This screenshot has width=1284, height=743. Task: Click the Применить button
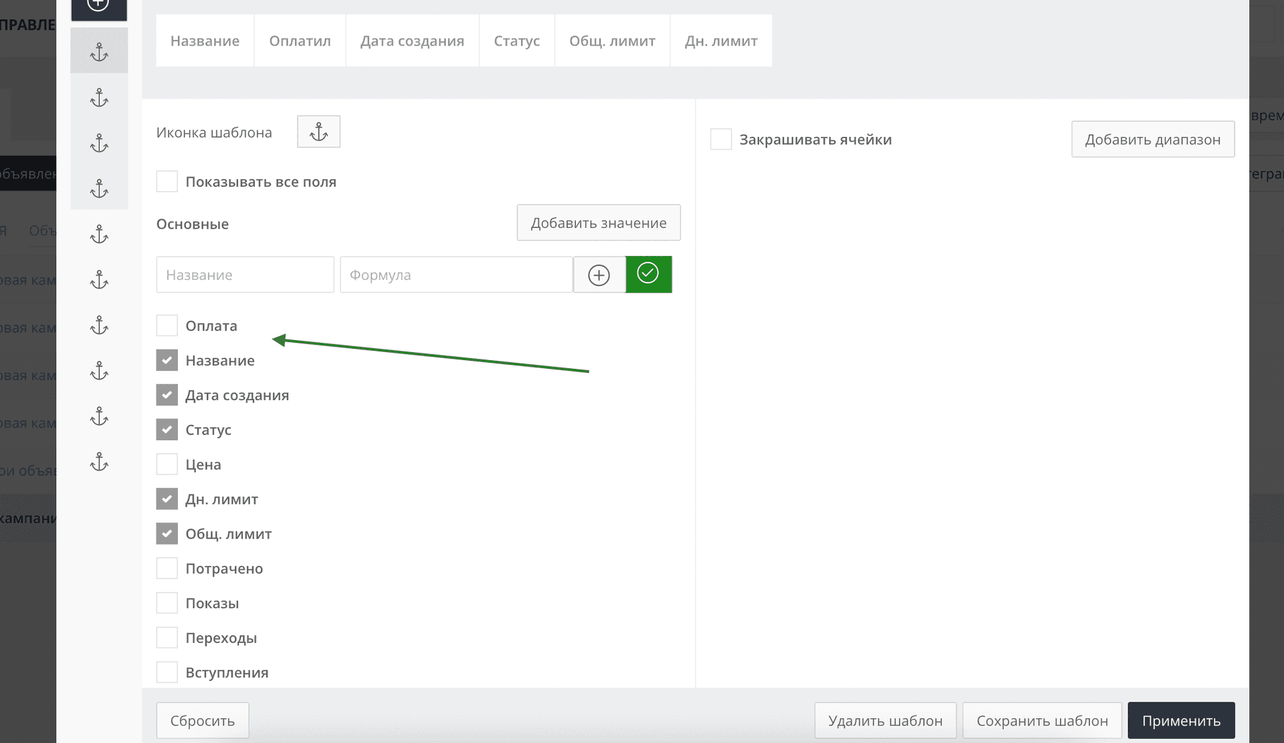tap(1180, 720)
